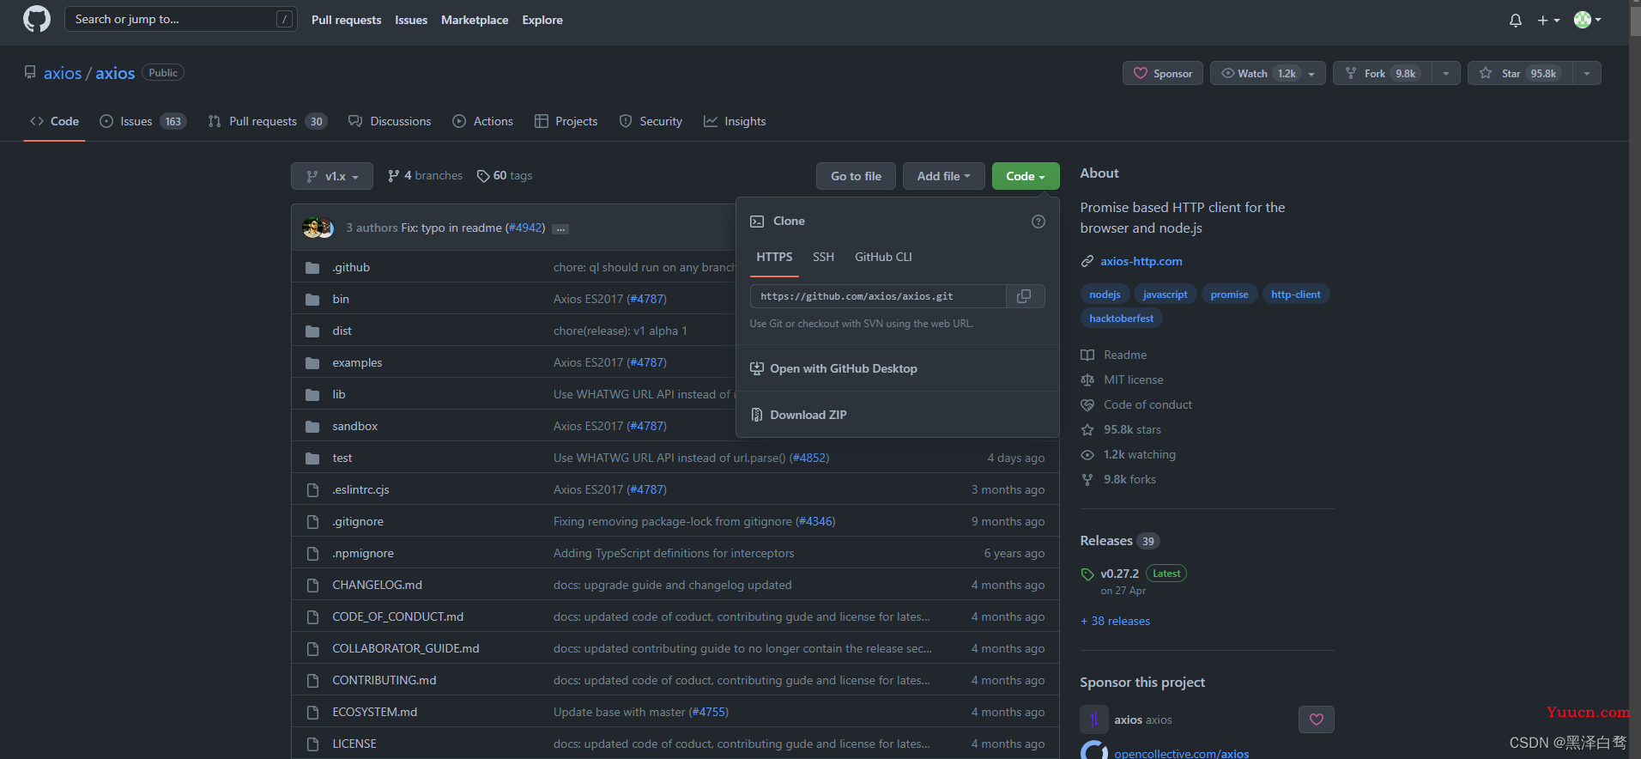
Task: Open the GitHub home logo
Action: point(37,19)
